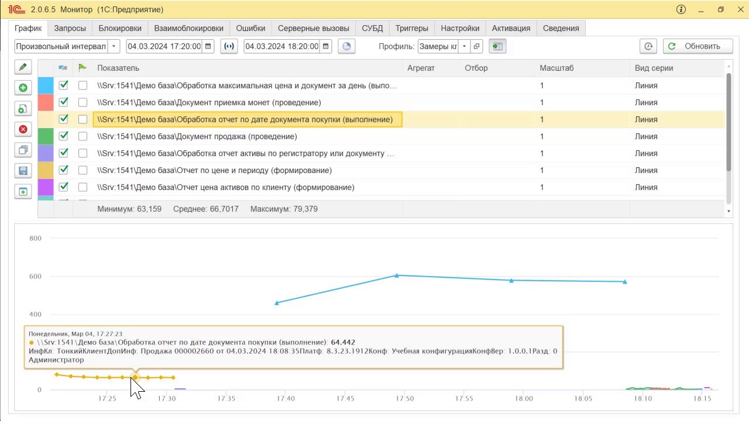Viewport: 749px width, 421px height.
Task: Open the Произвольный интервал dropdown arrow
Action: [114, 46]
